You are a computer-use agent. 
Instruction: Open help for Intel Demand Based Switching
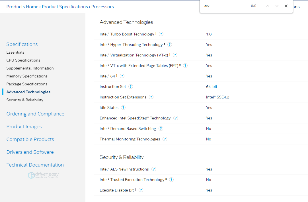click(x=161, y=129)
